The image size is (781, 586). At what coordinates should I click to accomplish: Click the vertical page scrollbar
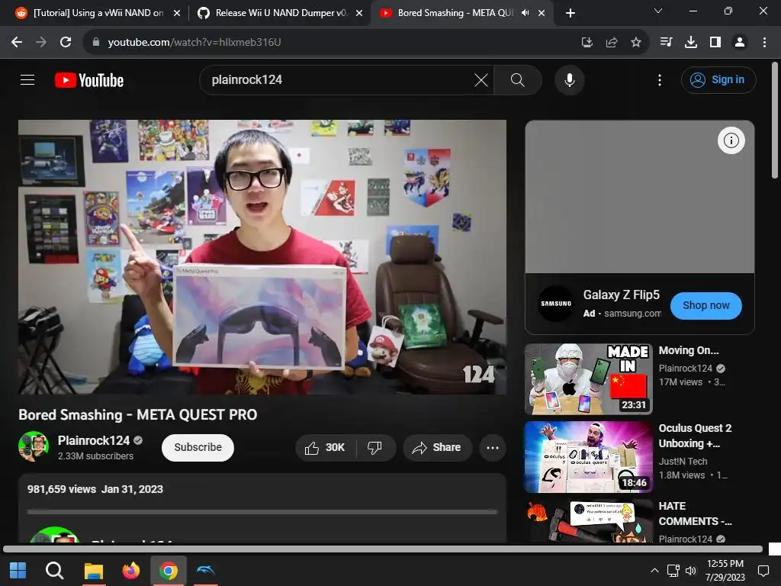[x=775, y=120]
